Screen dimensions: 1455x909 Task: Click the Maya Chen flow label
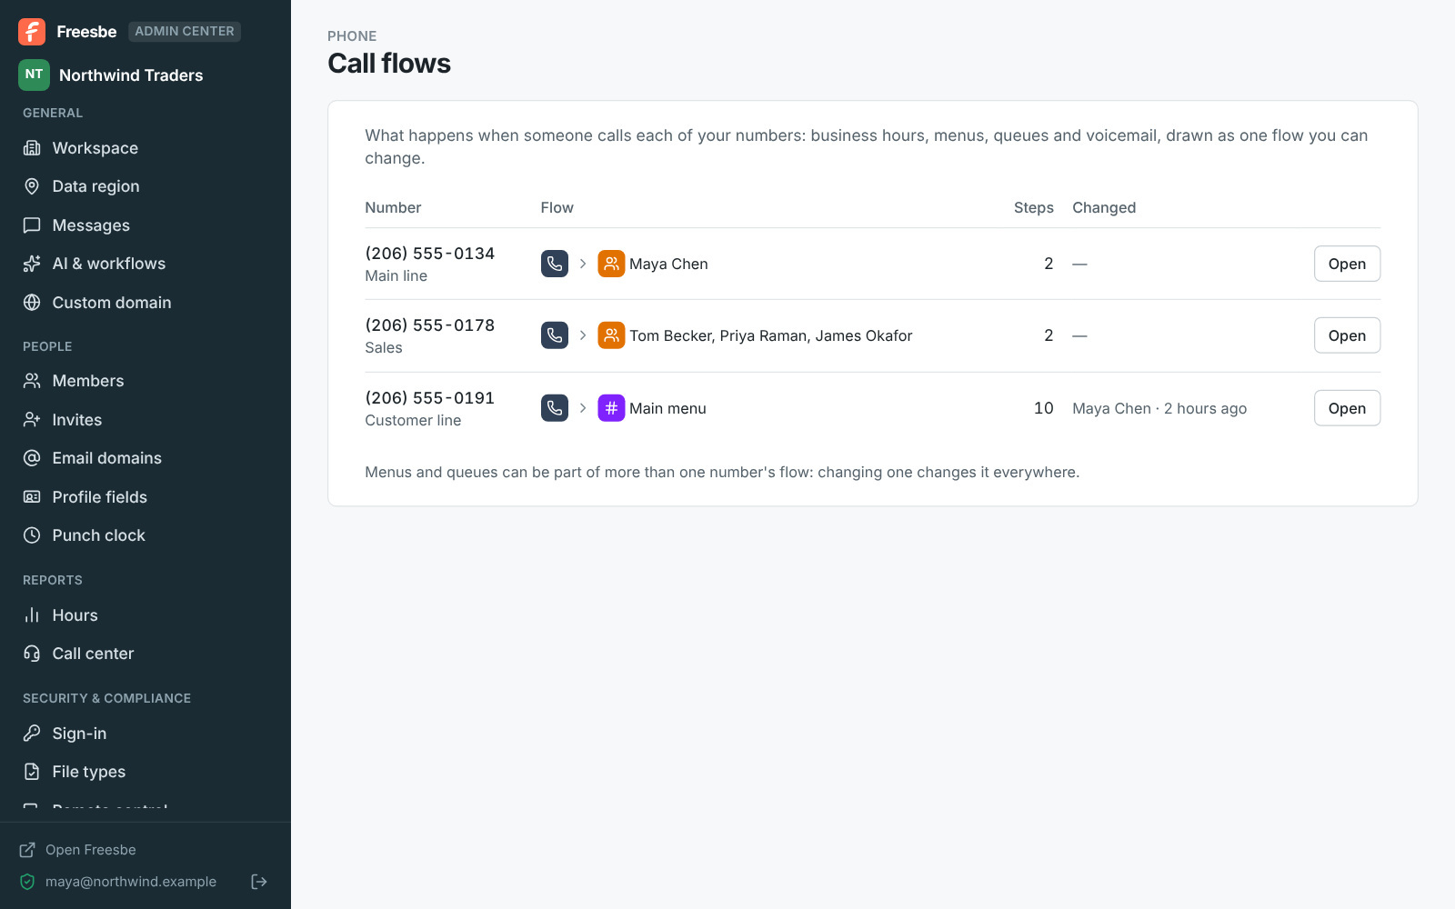pyautogui.click(x=668, y=264)
